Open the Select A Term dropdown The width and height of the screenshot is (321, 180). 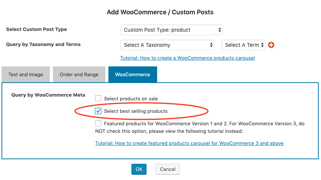pos(244,45)
